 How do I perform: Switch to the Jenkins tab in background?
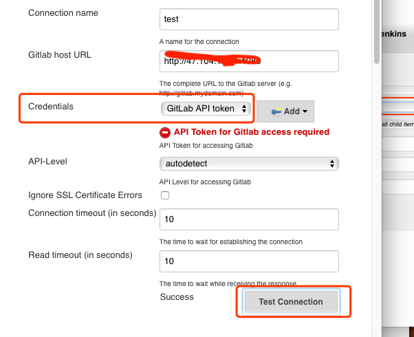tap(397, 33)
